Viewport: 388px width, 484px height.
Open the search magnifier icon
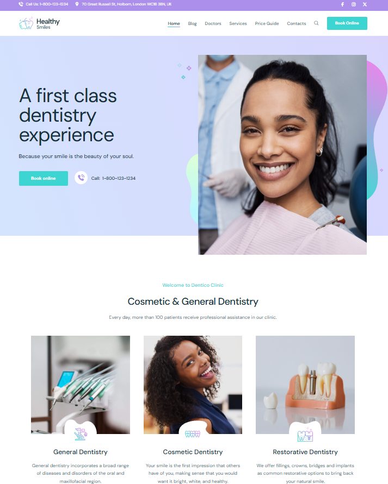tap(316, 23)
